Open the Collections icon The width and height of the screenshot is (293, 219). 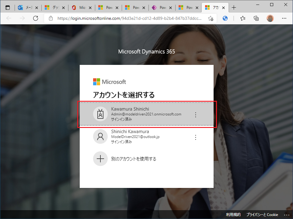coord(256,18)
